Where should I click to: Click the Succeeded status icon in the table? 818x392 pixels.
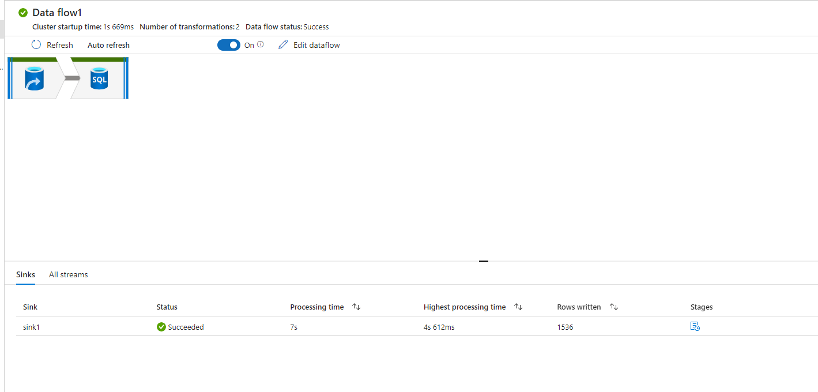(x=161, y=327)
